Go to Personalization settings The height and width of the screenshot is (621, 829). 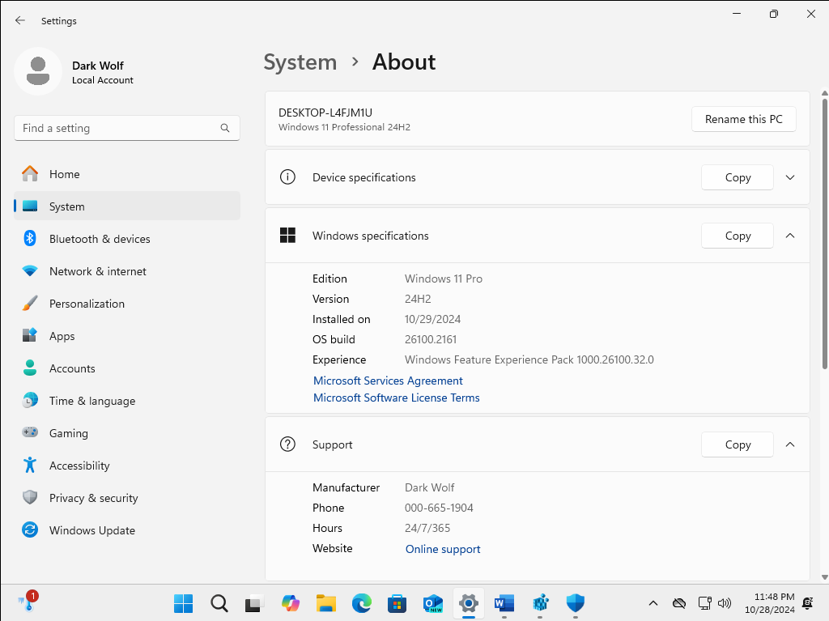coord(87,304)
